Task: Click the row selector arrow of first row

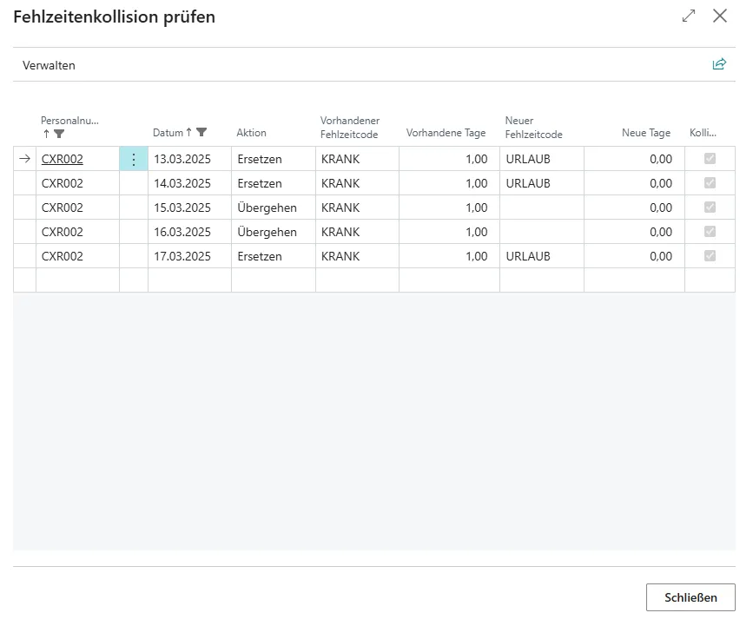Action: click(x=24, y=159)
